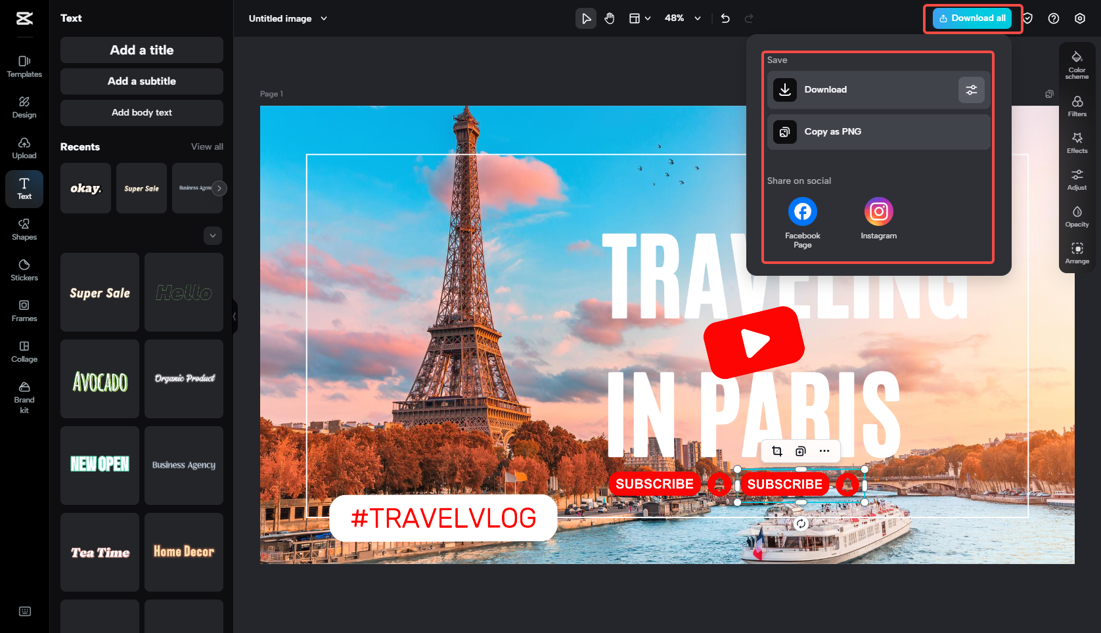Share to Instagram
Viewport: 1101px width, 633px height.
(x=879, y=219)
